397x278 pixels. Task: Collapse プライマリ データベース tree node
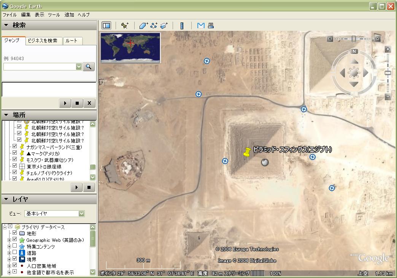[5, 227]
